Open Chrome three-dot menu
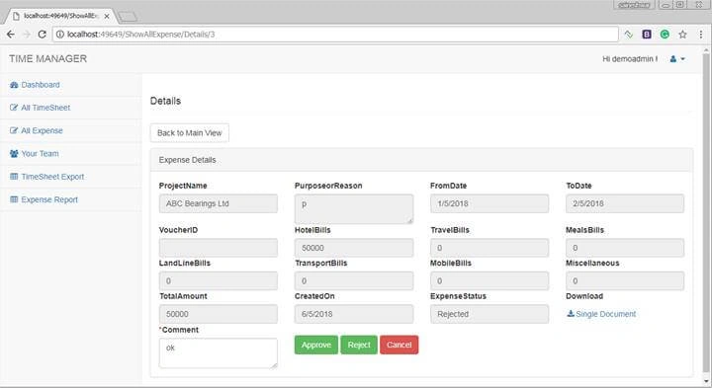This screenshot has height=388, width=712. (x=701, y=35)
